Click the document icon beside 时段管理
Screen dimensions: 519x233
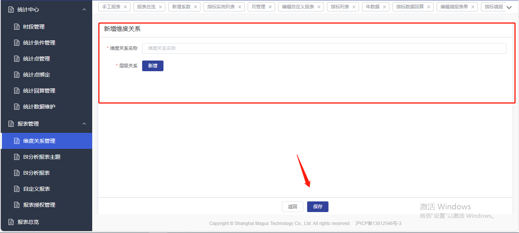click(16, 27)
